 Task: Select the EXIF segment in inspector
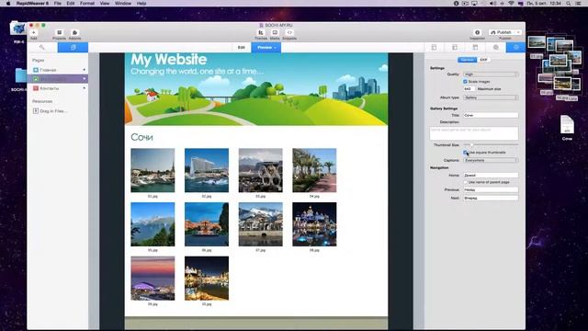[x=484, y=60]
